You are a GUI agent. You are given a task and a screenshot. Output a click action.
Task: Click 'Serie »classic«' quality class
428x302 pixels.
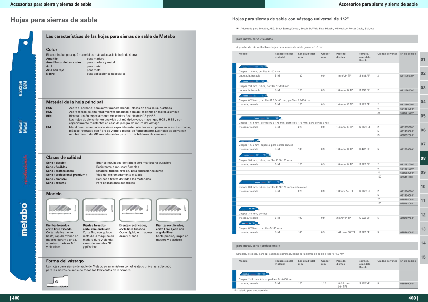click(56, 163)
